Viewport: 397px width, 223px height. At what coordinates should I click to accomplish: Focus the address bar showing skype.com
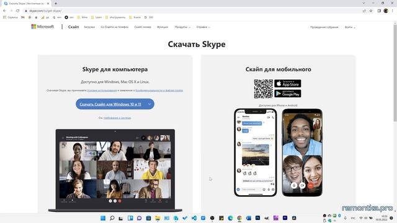pos(192,11)
